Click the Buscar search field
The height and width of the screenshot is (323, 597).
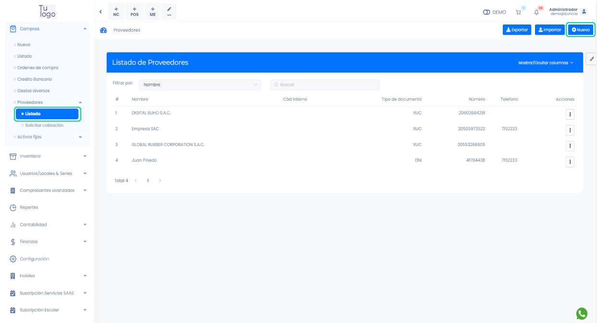click(325, 85)
